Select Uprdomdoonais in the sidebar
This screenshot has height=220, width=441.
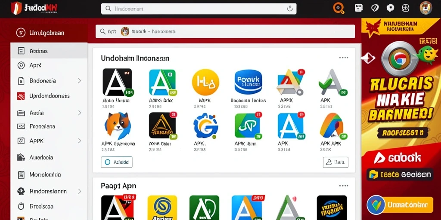(49, 96)
